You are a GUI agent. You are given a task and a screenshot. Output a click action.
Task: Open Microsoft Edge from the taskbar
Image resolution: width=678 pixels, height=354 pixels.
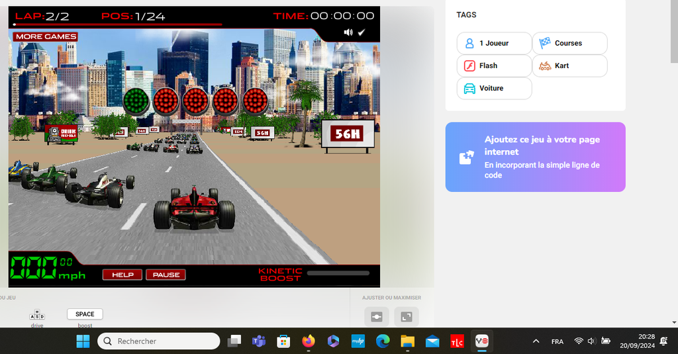(383, 341)
